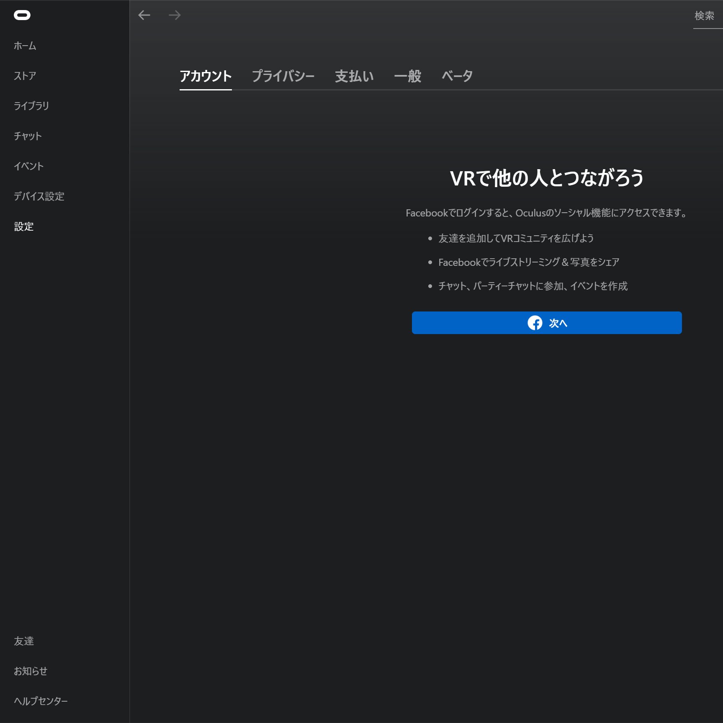
Task: Open デバイス設定 from the sidebar
Action: tap(39, 196)
